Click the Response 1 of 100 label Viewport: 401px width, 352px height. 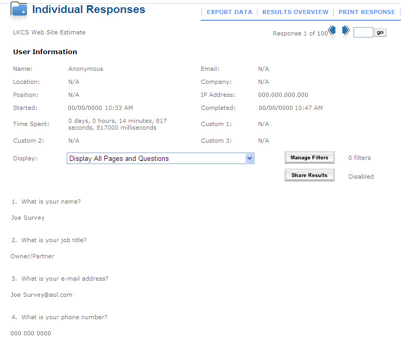click(300, 33)
